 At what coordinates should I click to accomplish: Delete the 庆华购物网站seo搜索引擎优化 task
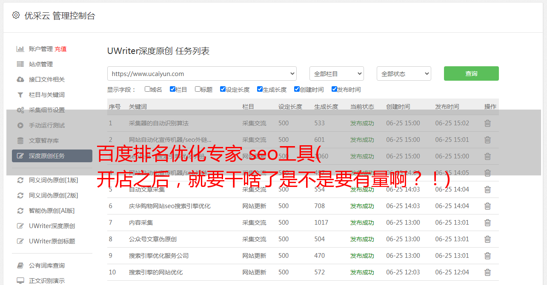click(488, 206)
